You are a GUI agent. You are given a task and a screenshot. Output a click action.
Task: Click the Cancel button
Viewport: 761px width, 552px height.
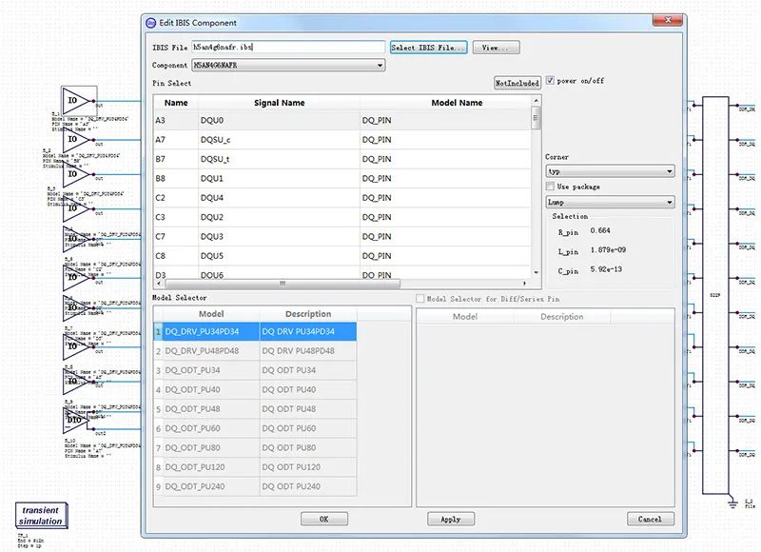651,519
